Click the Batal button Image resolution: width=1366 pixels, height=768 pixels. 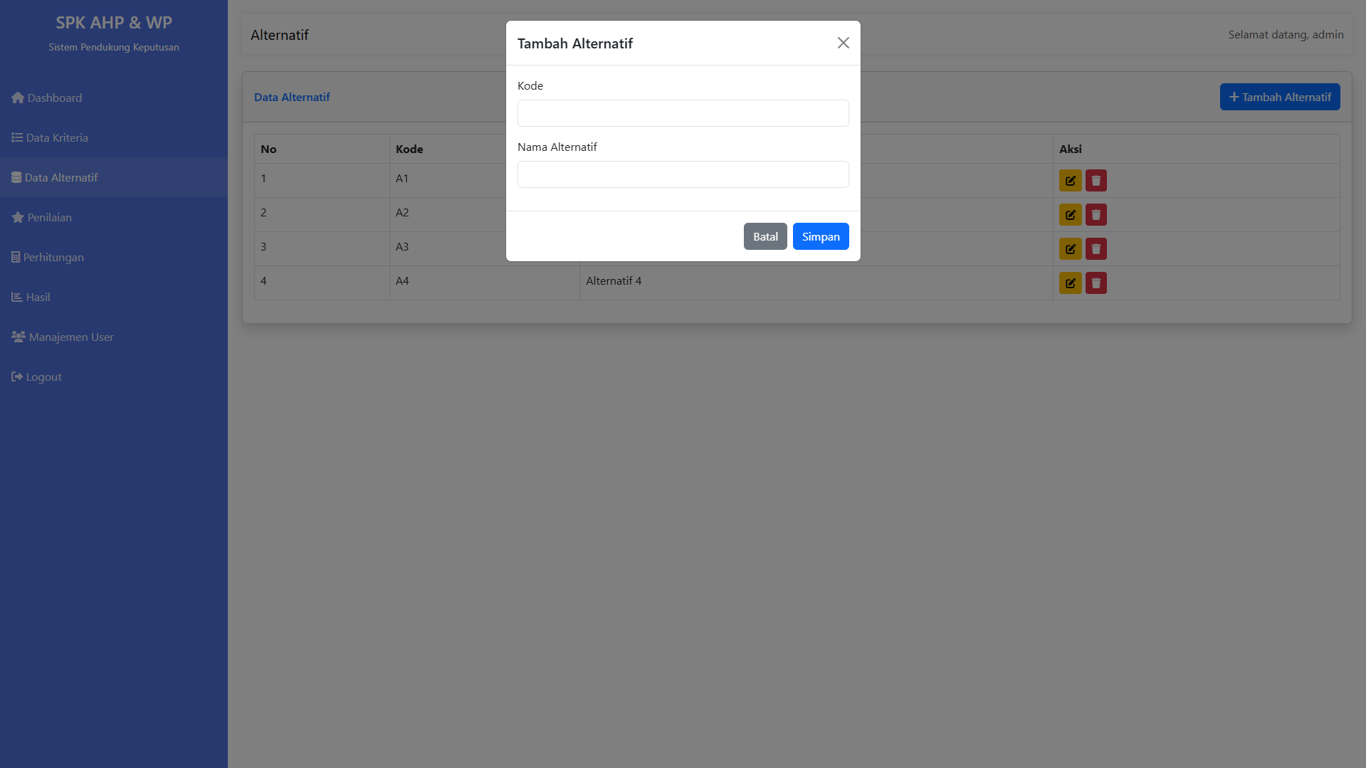tap(765, 236)
